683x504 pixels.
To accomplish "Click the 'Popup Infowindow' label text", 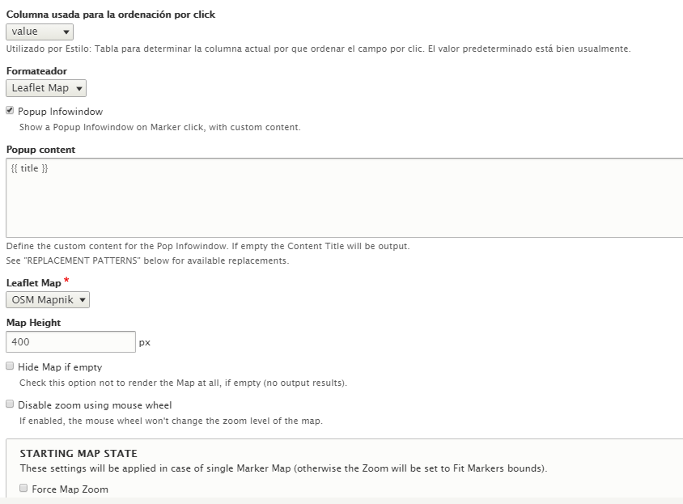I will click(x=60, y=112).
